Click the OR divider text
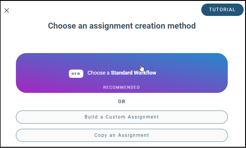 122,101
